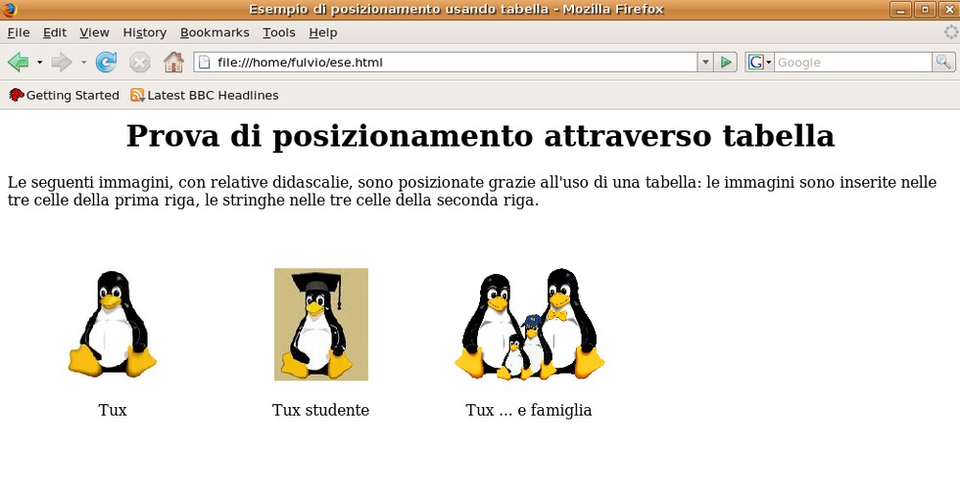The width and height of the screenshot is (960, 499).
Task: Maximize the Firefox window
Action: 925,10
